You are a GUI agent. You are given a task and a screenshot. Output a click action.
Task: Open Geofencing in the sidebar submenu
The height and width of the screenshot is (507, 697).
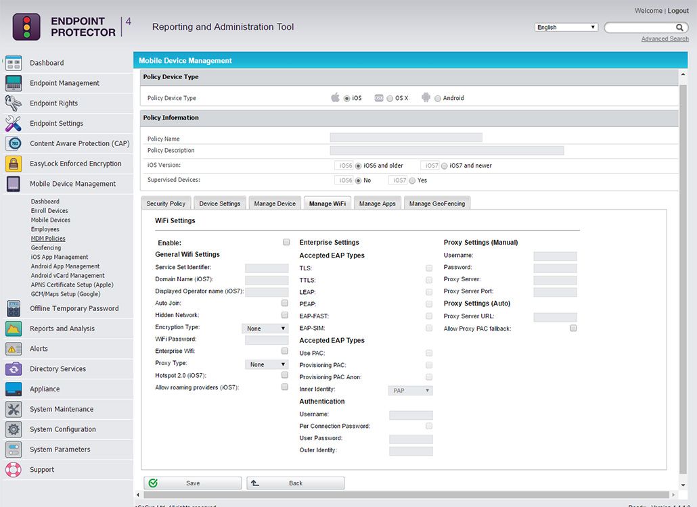(x=46, y=247)
